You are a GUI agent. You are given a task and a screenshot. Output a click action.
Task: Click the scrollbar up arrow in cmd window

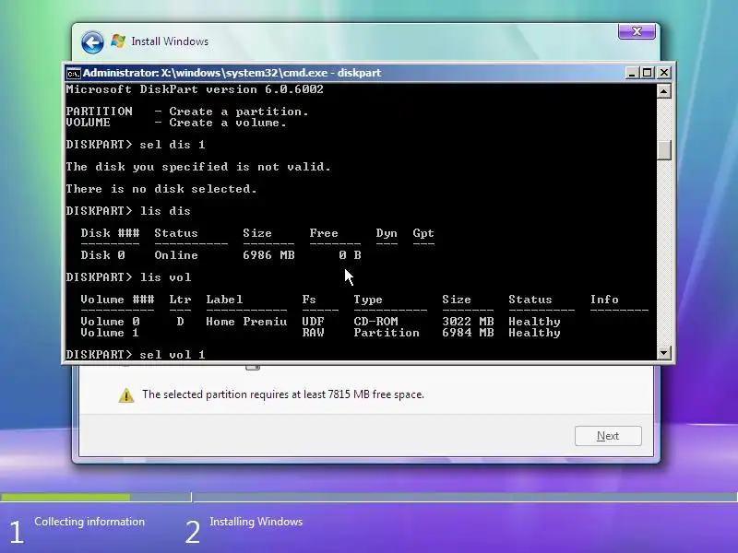pos(663,91)
